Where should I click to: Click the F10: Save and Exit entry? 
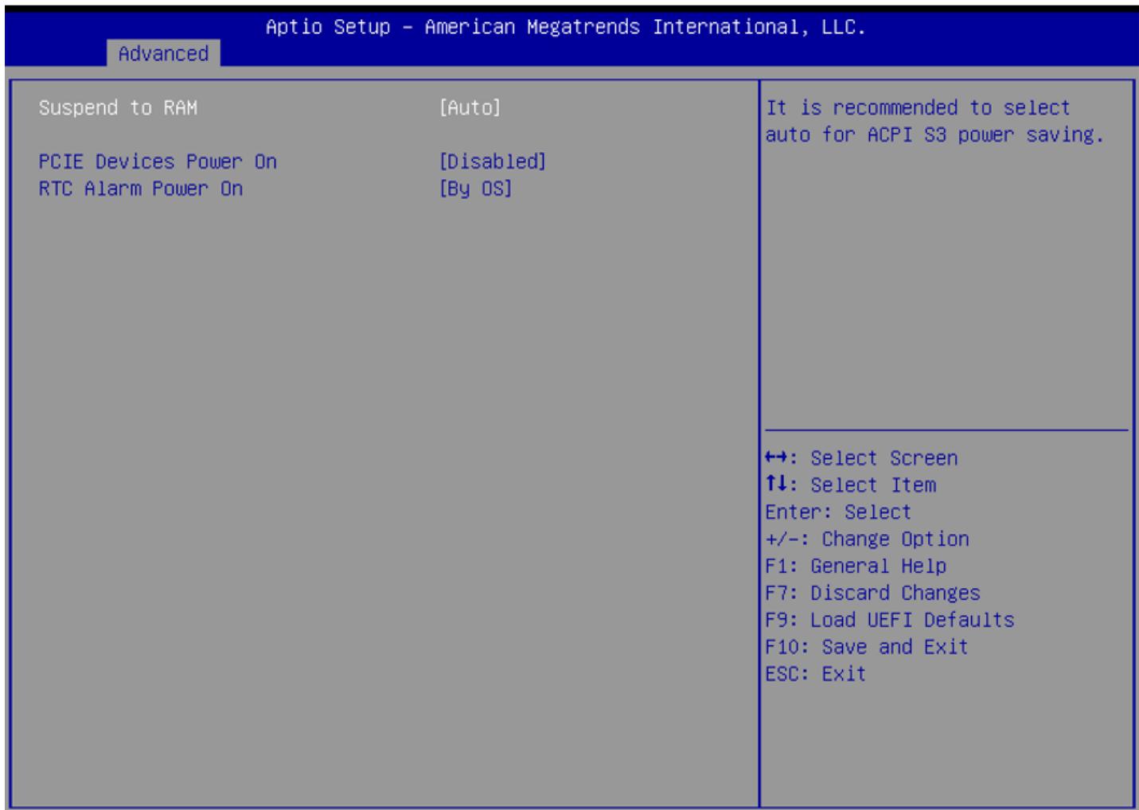867,647
